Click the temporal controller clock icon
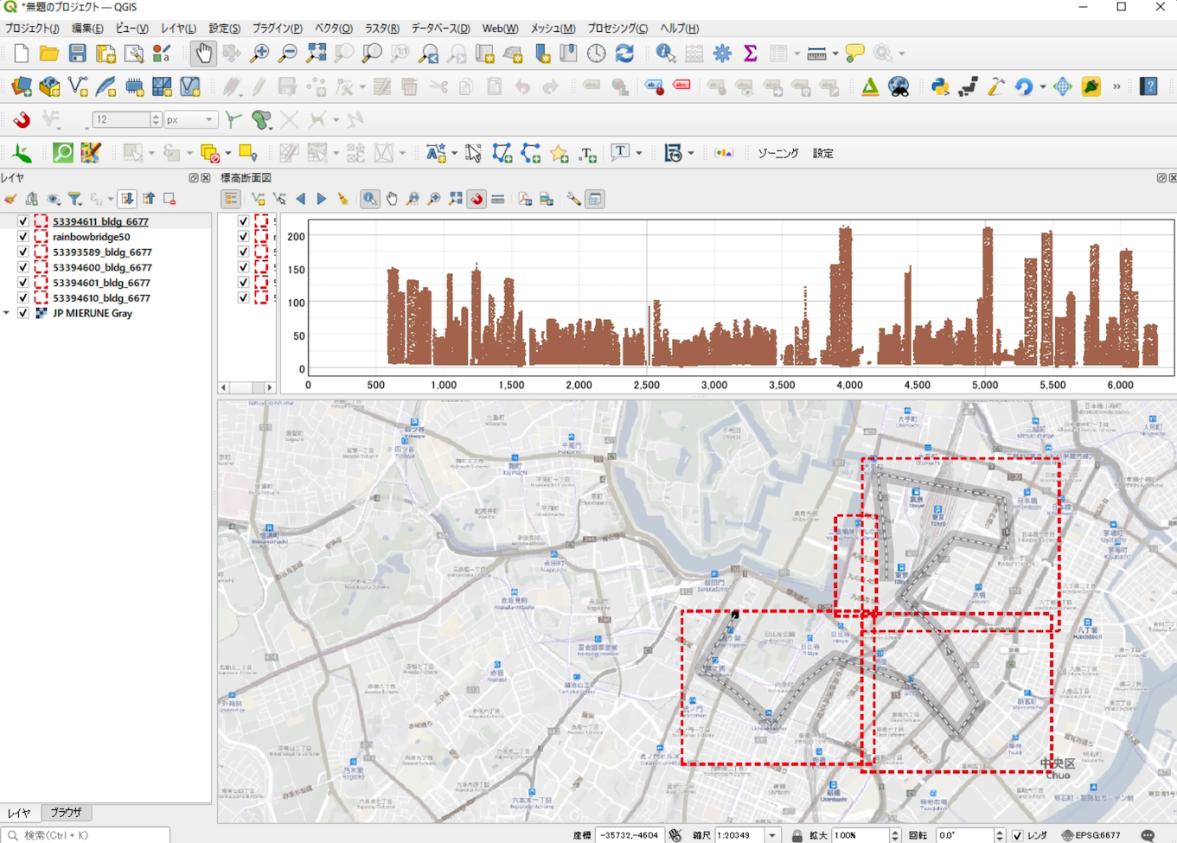Screen dimensions: 1177x843 point(597,54)
